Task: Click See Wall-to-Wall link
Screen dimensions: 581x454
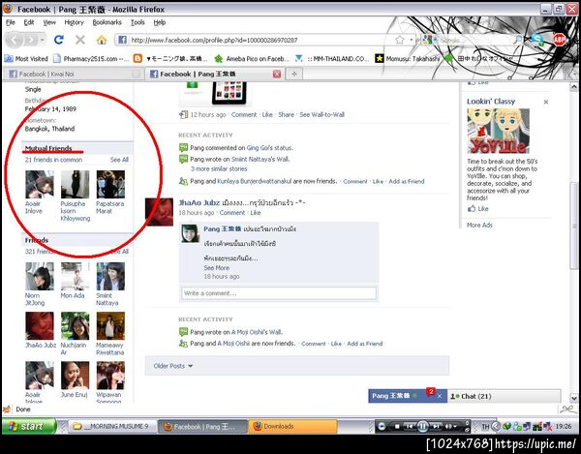Action: 322,115
